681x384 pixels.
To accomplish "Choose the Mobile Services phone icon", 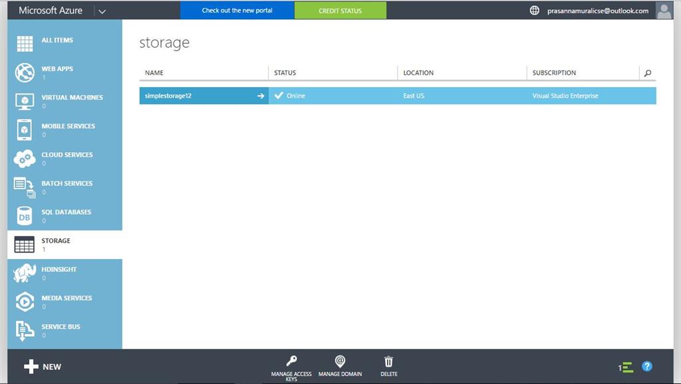I will pos(25,130).
